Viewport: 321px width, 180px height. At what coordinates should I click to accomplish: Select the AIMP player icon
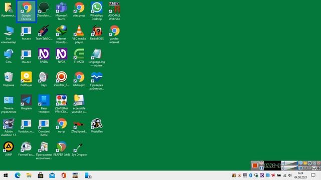click(9, 149)
